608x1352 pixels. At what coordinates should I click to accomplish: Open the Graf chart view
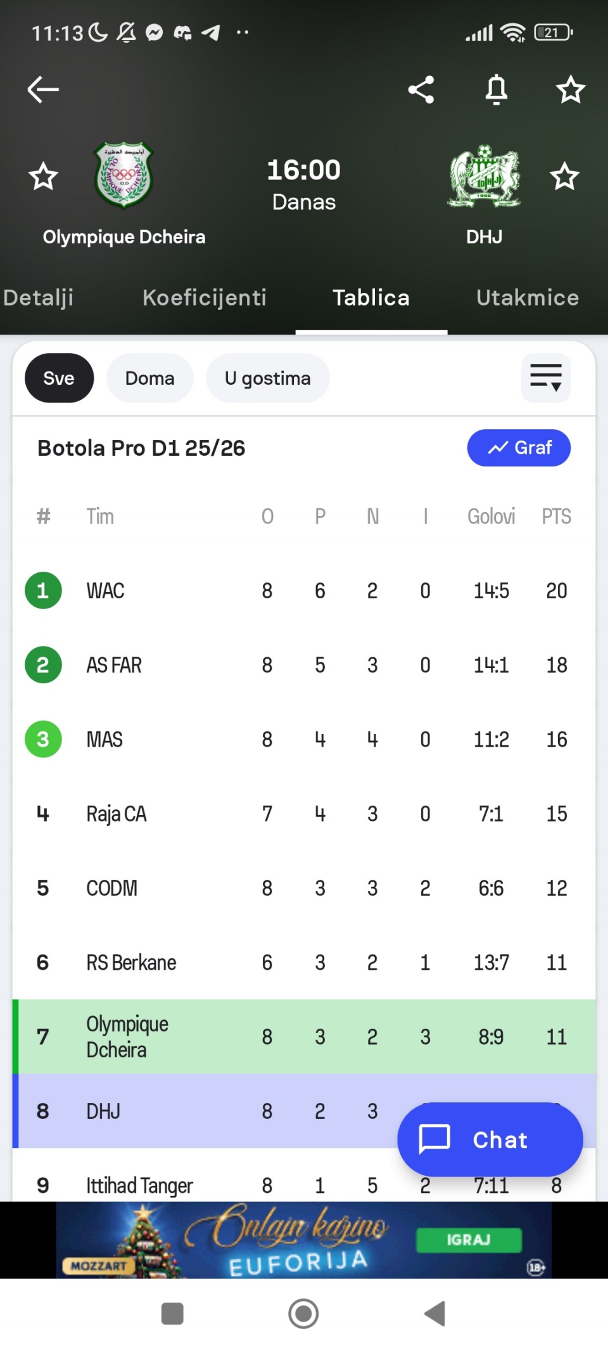[x=519, y=448]
